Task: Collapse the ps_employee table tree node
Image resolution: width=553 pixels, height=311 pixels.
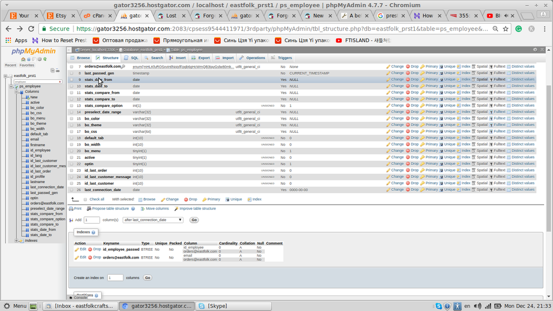Action: pos(11,86)
